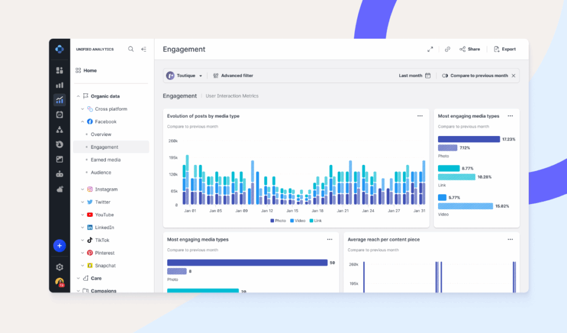
Task: Open options menu on Evolution of posts widget
Action: 420,116
